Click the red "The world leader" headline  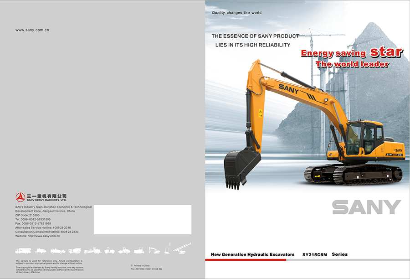pos(352,64)
